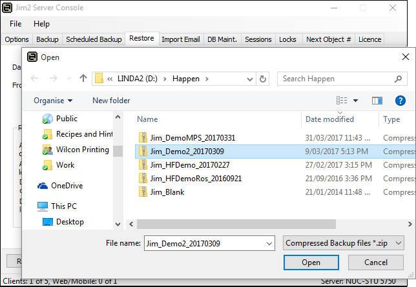
Task: Click the Recipes and Hints folder icon
Action: (x=48, y=134)
